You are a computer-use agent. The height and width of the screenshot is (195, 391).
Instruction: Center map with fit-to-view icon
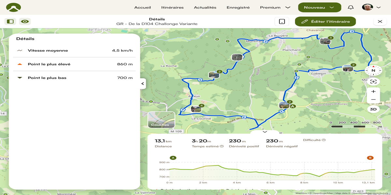pyautogui.click(x=373, y=82)
